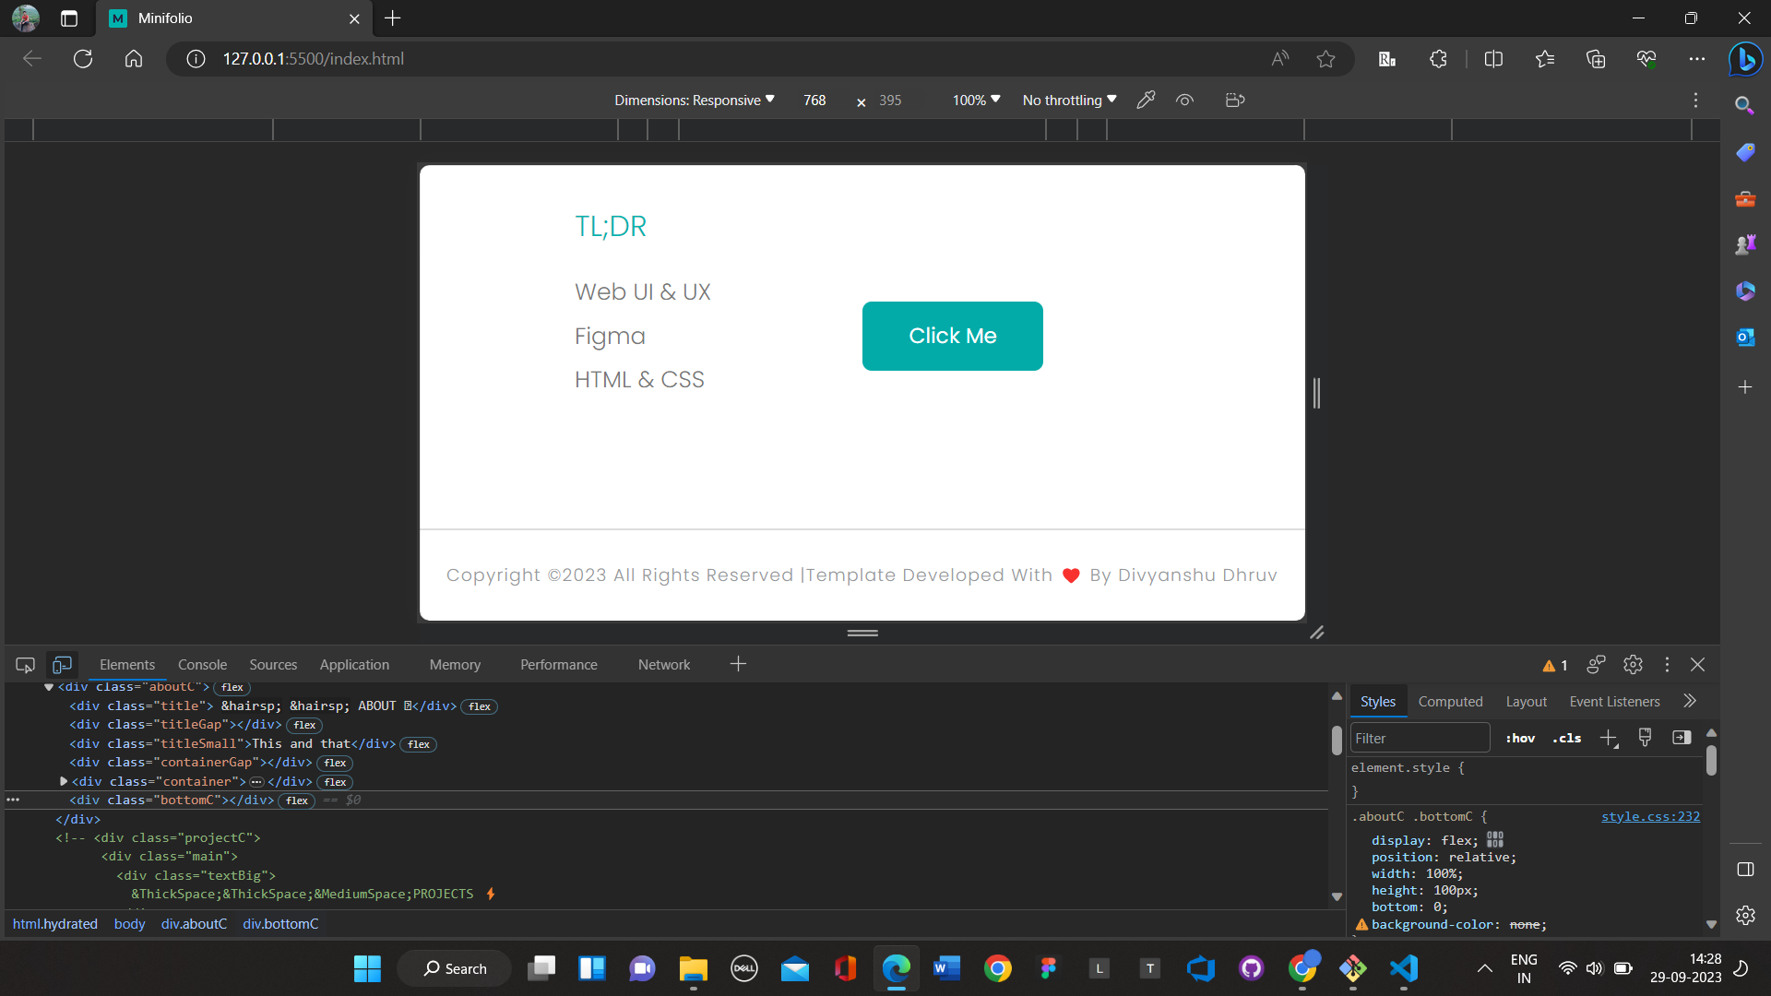Open Outlook from the Edge sidebar
1771x996 pixels.
[1745, 338]
